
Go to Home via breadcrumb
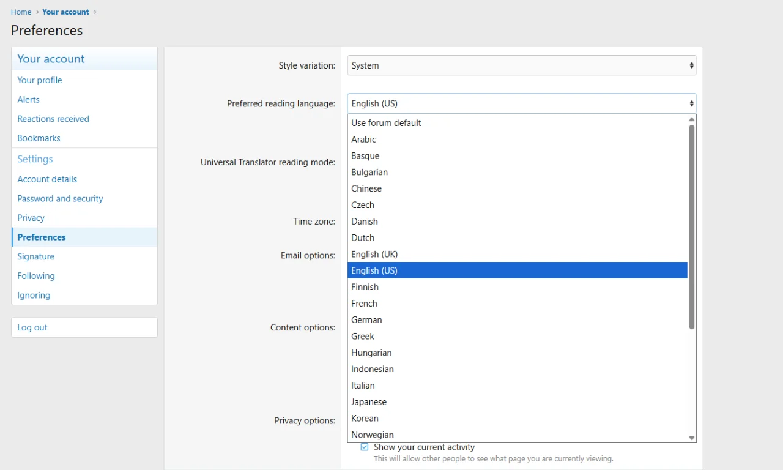tap(21, 12)
